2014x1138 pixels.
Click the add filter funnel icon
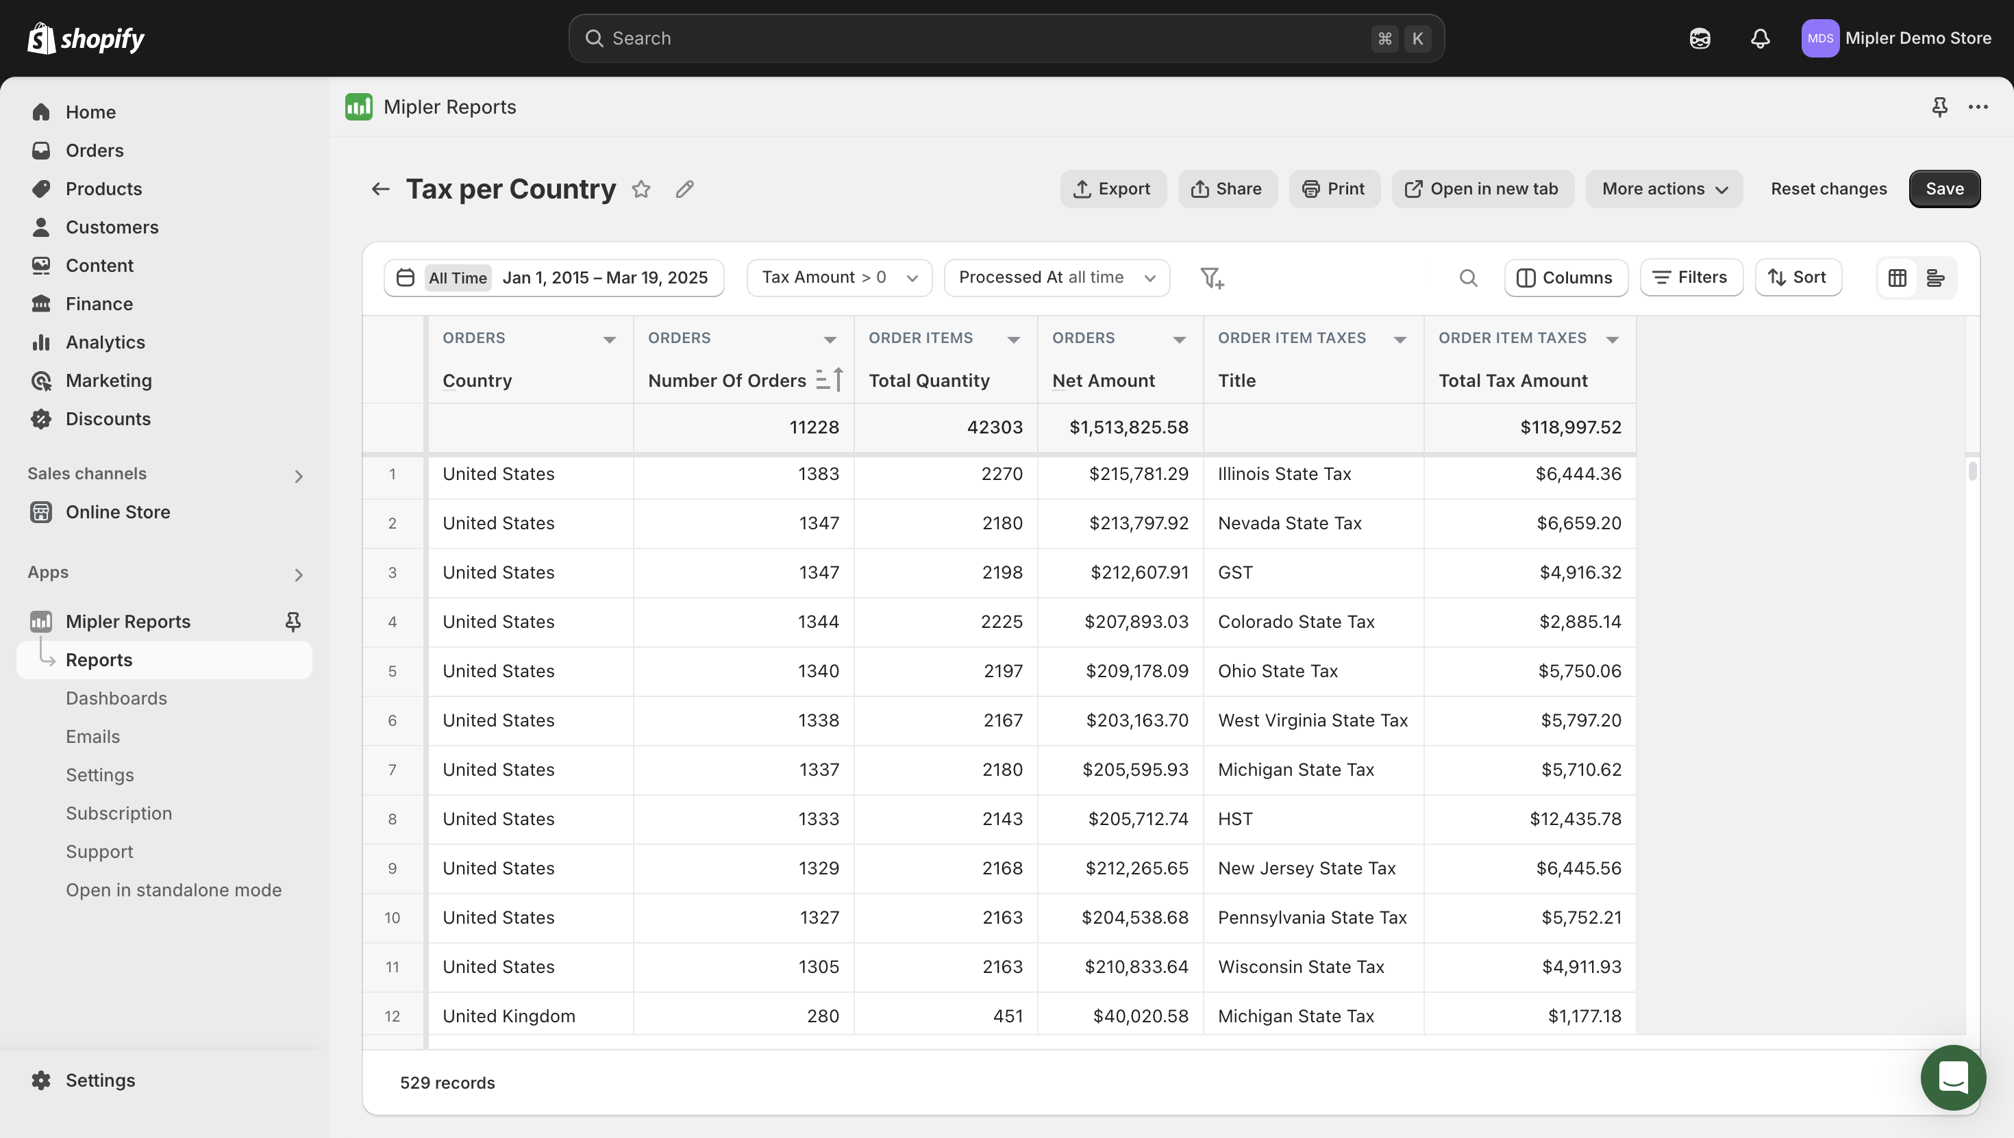coord(1211,278)
